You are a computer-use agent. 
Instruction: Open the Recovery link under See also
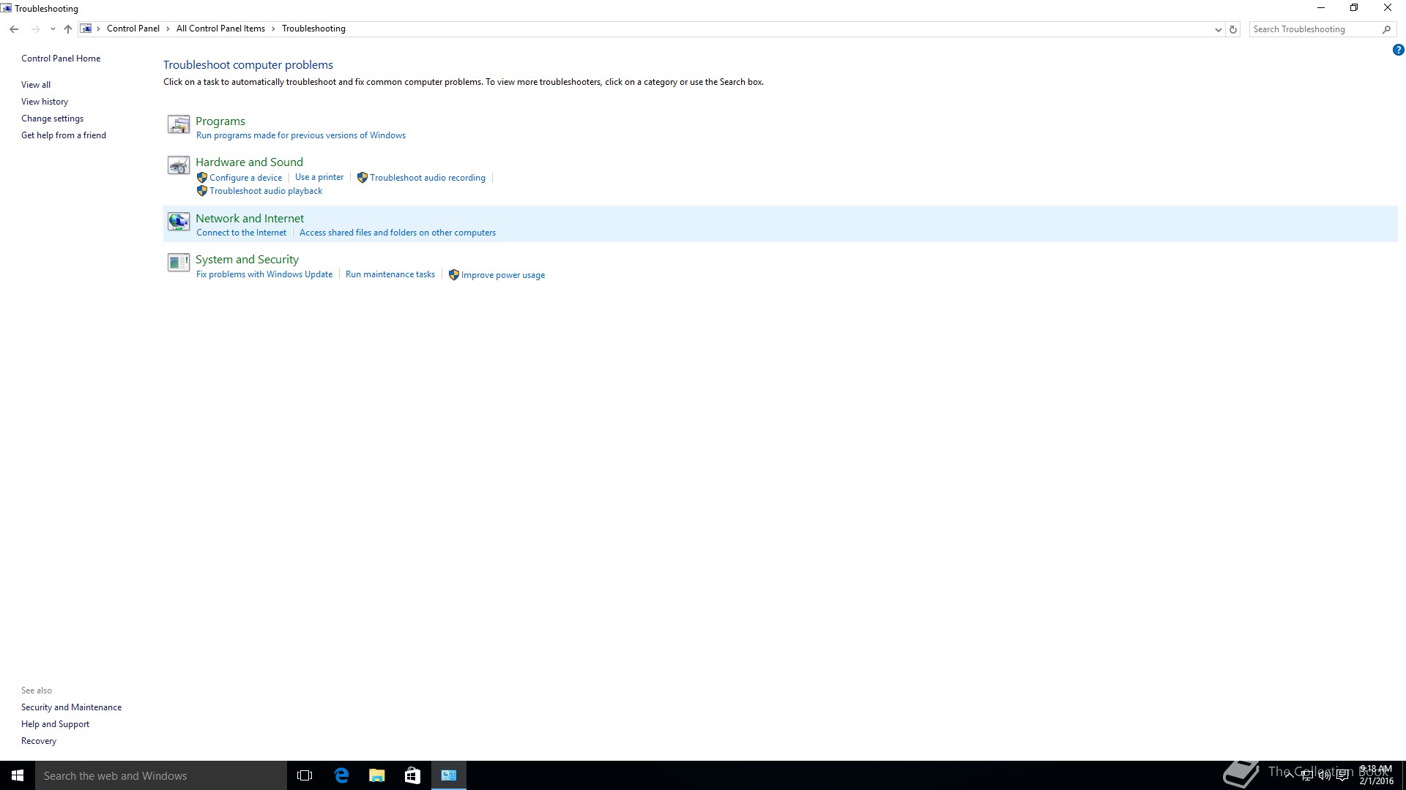(x=39, y=741)
